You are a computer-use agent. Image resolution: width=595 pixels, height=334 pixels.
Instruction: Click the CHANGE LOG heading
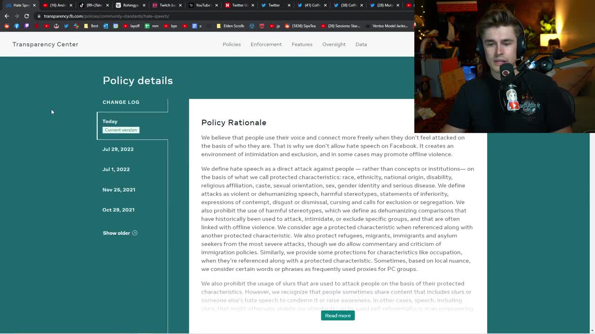[x=121, y=102]
